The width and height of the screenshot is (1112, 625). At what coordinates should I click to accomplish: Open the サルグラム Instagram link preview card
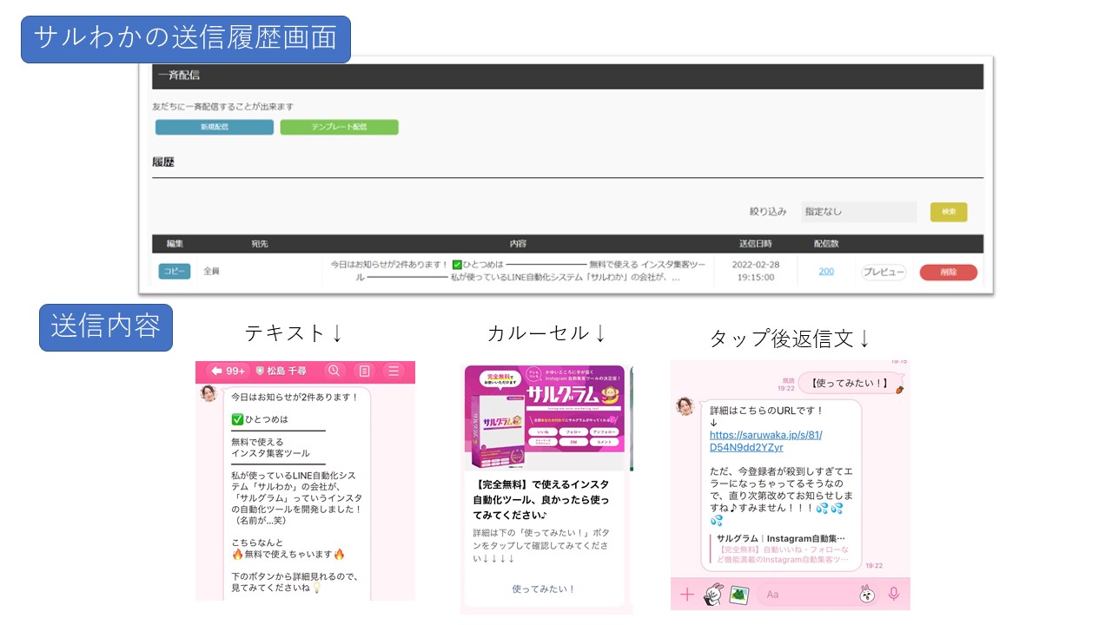coord(782,549)
